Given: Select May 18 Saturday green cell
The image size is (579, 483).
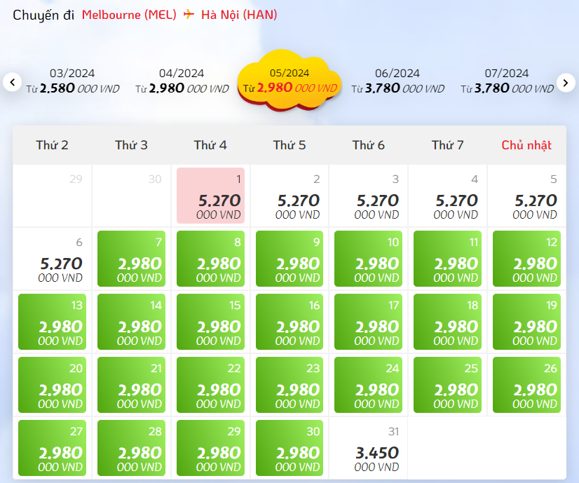Looking at the screenshot, I should (447, 322).
